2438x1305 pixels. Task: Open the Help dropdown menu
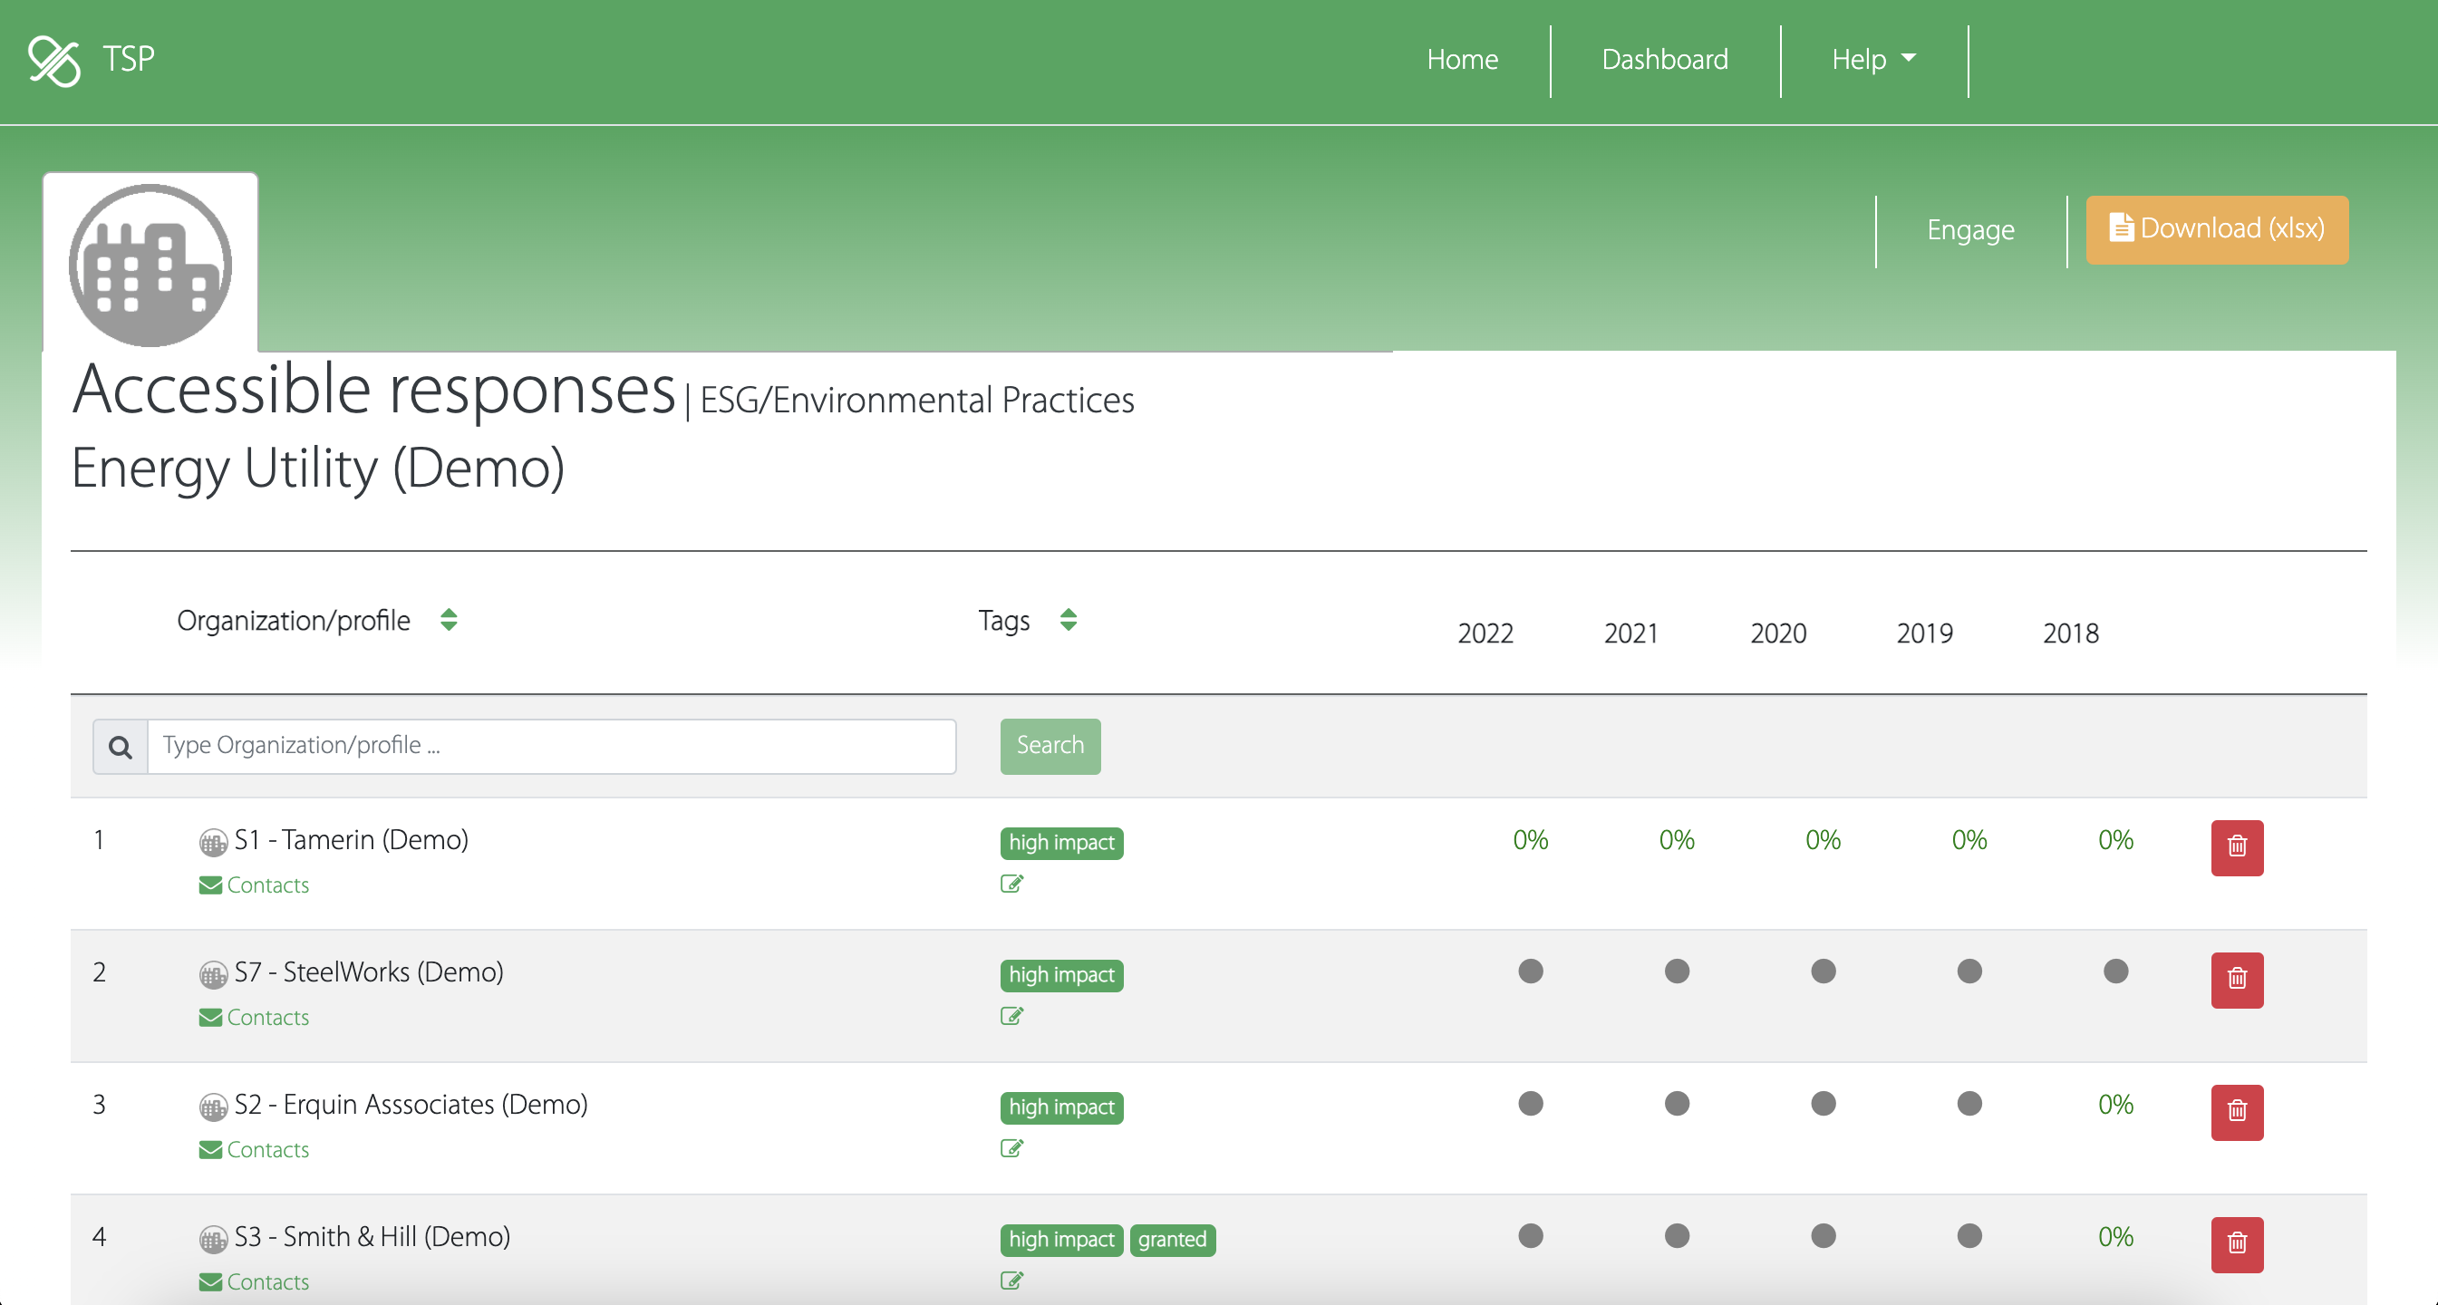coord(1872,60)
